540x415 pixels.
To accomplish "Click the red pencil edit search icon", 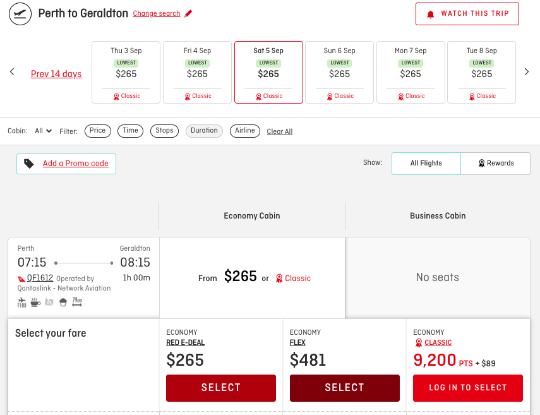I will click(x=188, y=14).
